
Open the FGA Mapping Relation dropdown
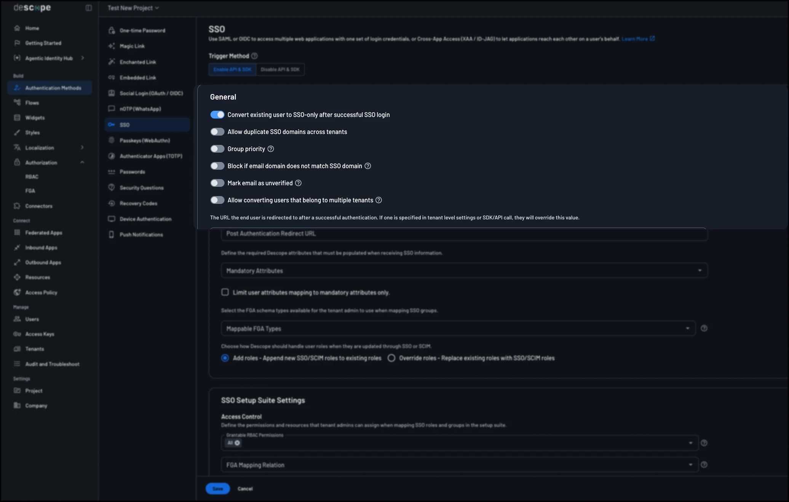460,465
